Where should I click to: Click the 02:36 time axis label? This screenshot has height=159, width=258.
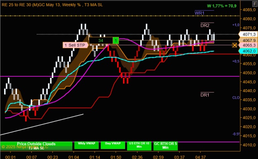[137, 157]
